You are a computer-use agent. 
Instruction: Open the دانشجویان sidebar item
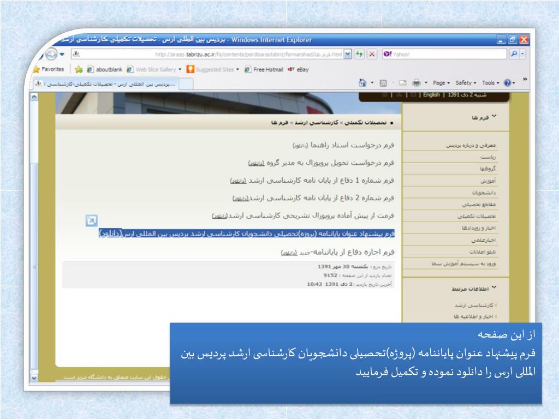[x=484, y=193]
